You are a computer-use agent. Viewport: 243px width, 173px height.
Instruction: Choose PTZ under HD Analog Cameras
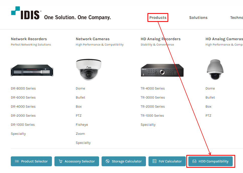208,115
